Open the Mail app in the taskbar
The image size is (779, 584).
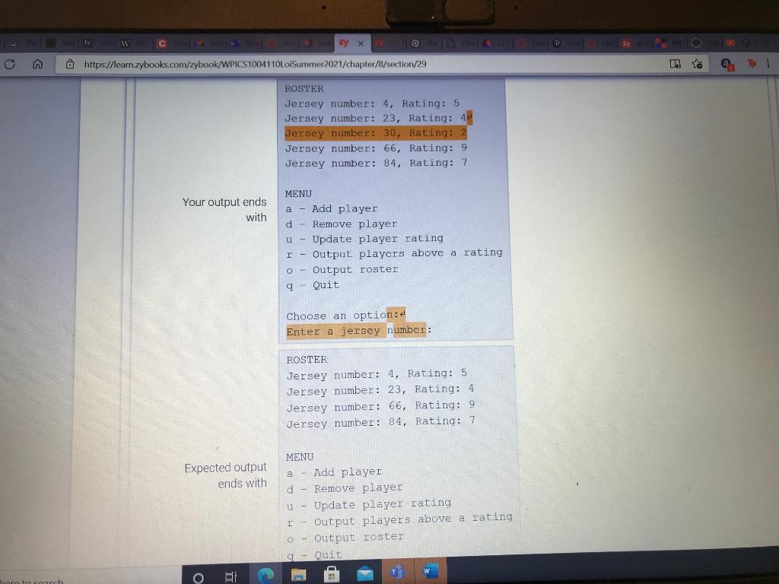tap(365, 574)
